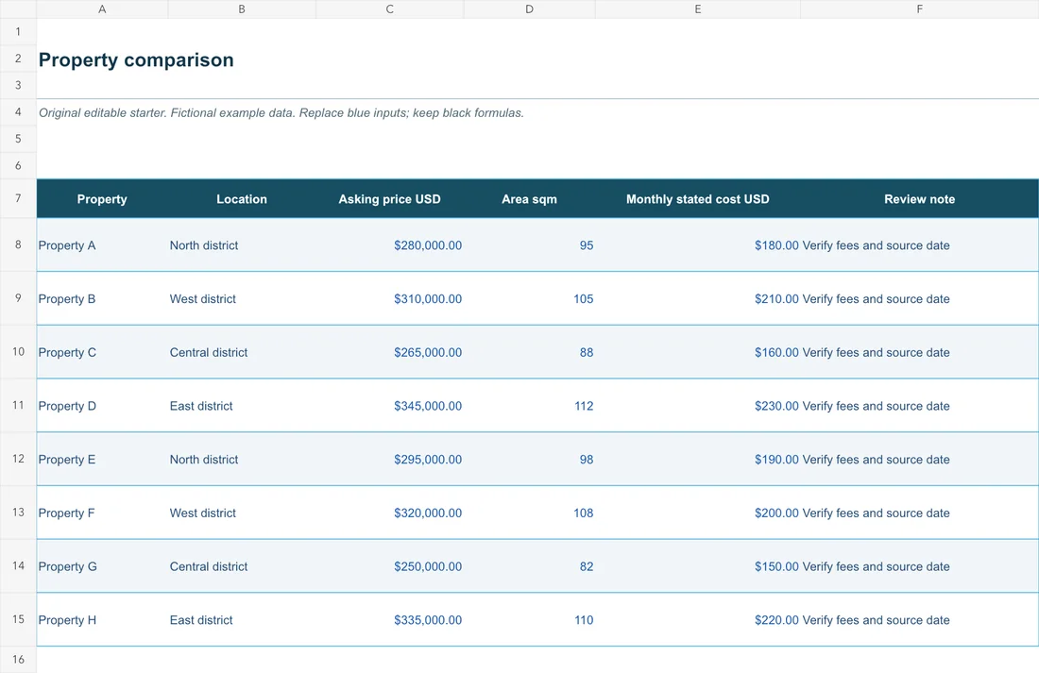The image size is (1039, 673).
Task: Select the $310,000.00 asking price cell
Action: tap(389, 298)
